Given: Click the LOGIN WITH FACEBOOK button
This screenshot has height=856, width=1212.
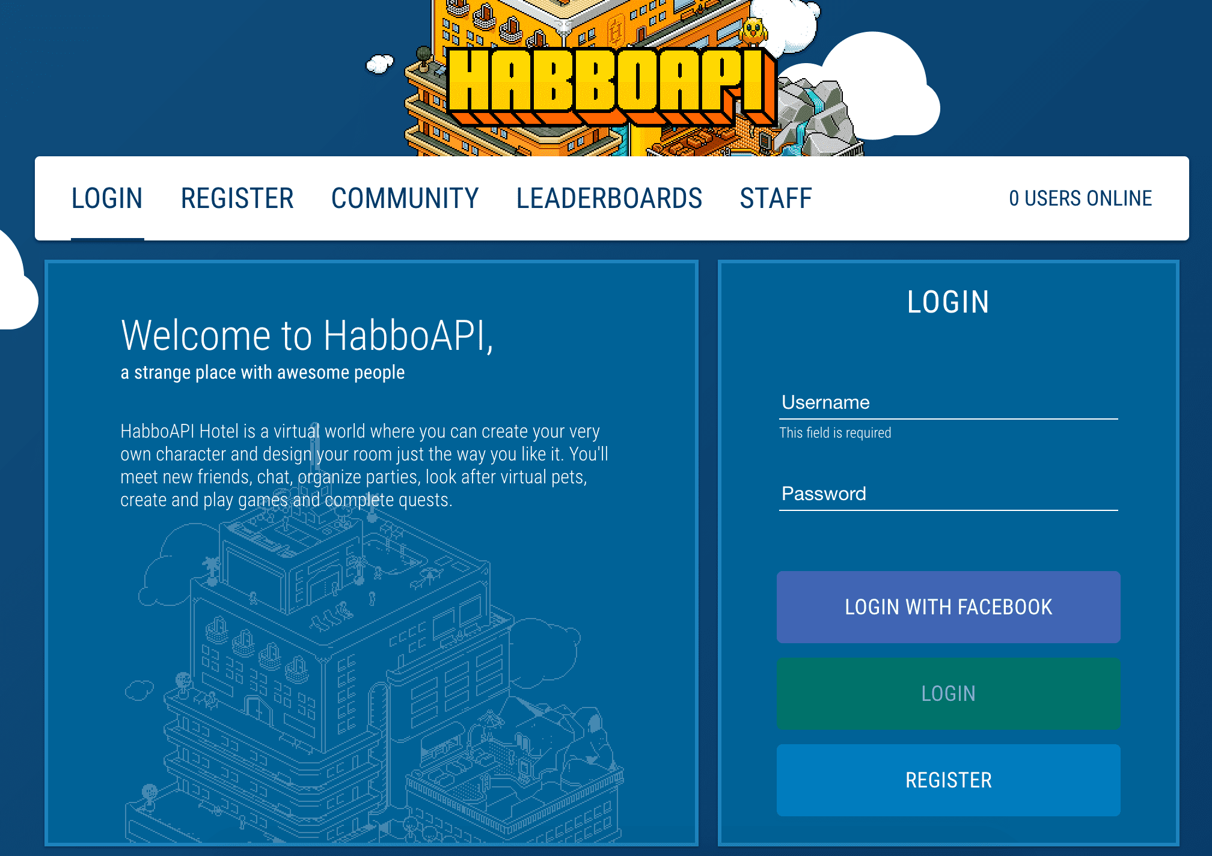Looking at the screenshot, I should pos(948,608).
